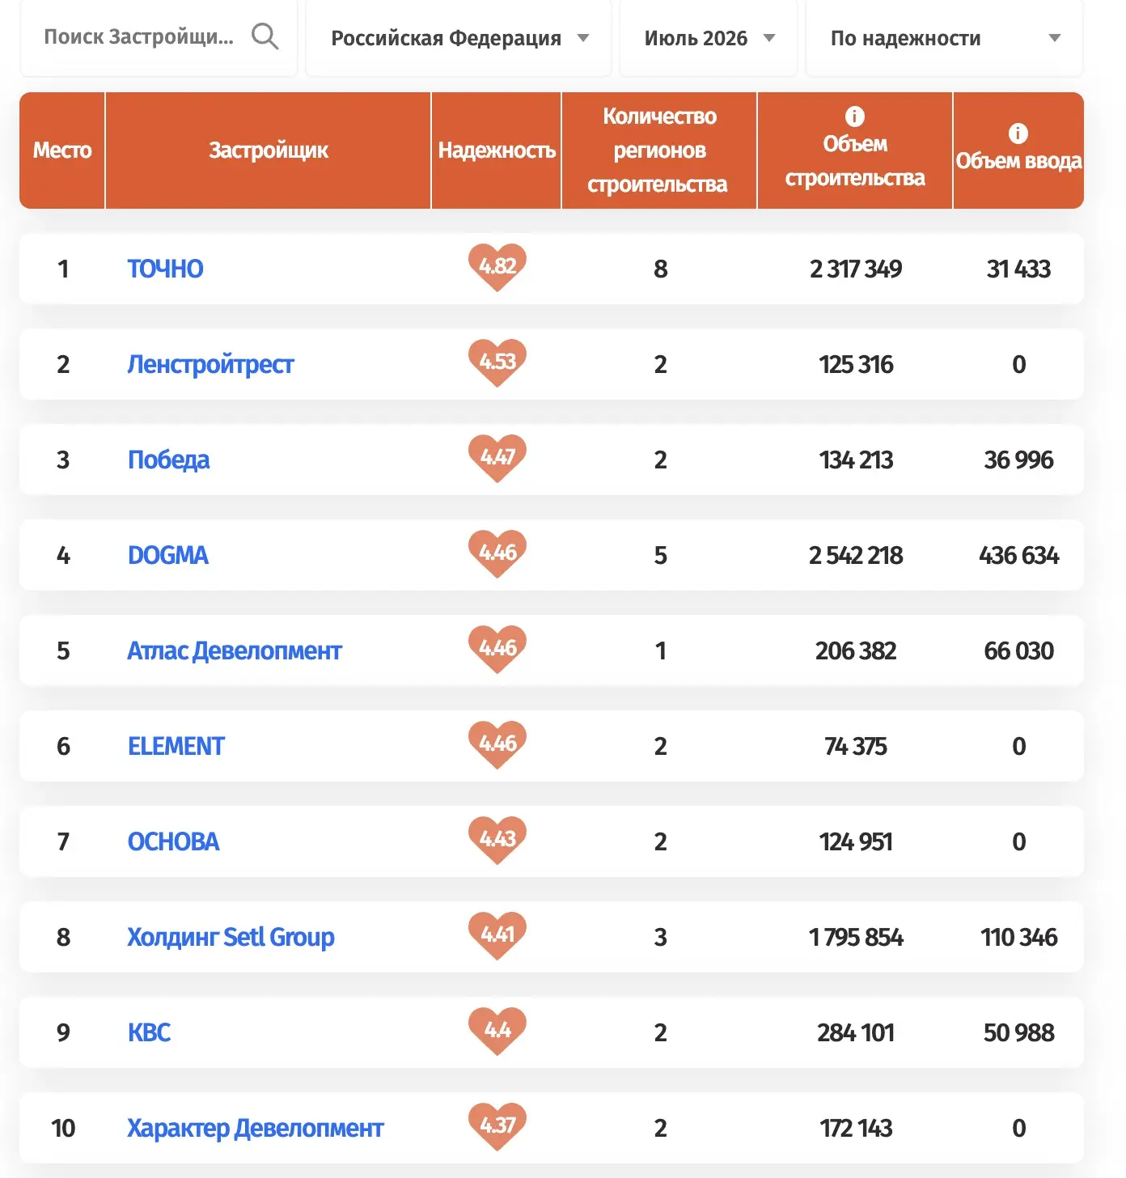Click Количество регионов строительства header

click(x=659, y=150)
